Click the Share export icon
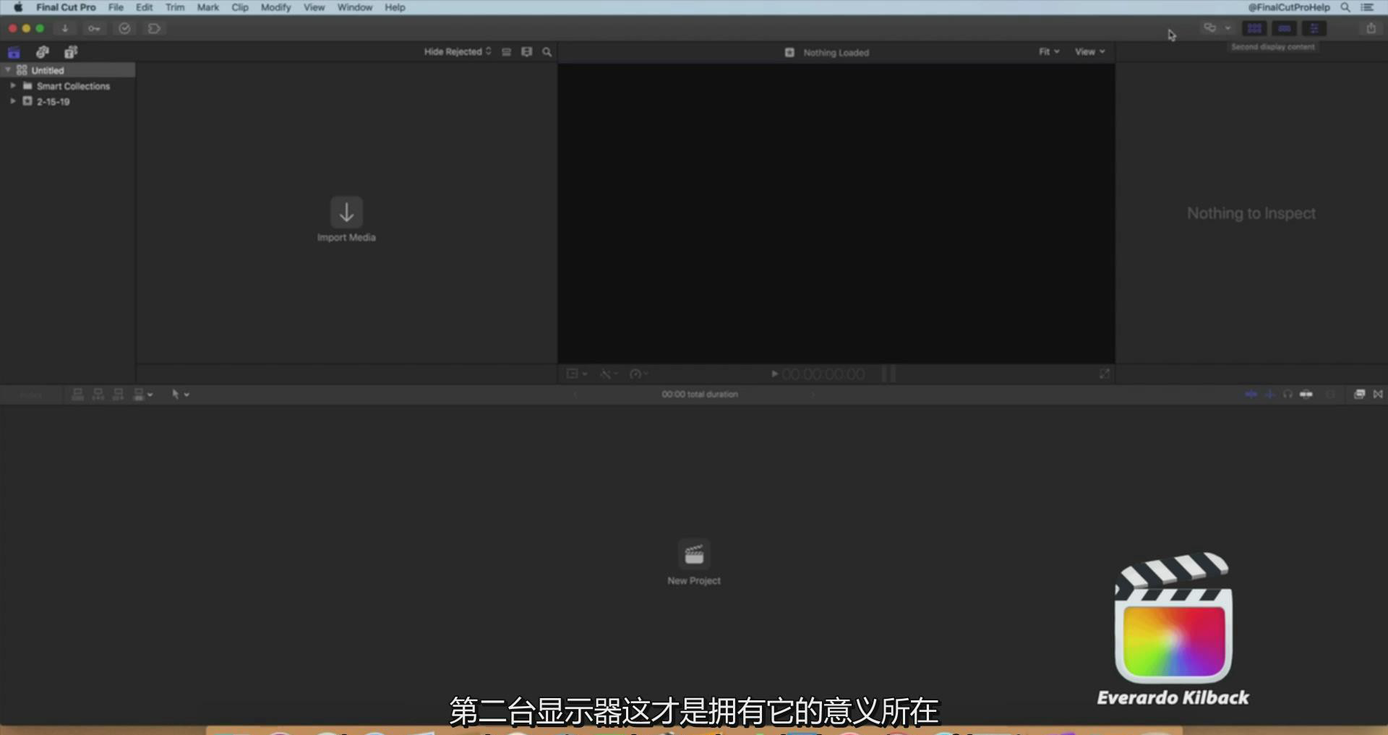Viewport: 1388px width, 735px height. [1371, 28]
